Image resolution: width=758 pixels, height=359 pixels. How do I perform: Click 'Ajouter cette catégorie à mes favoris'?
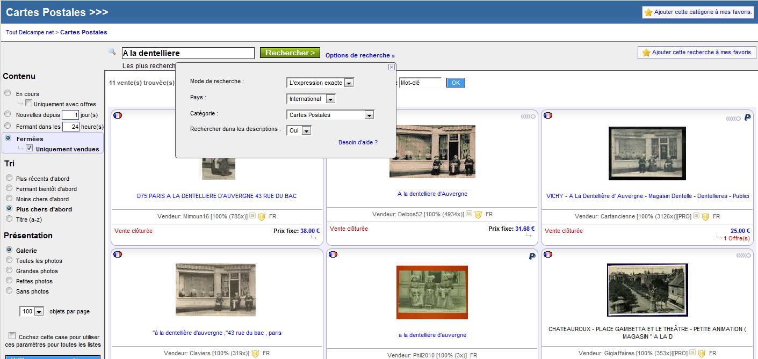[698, 12]
